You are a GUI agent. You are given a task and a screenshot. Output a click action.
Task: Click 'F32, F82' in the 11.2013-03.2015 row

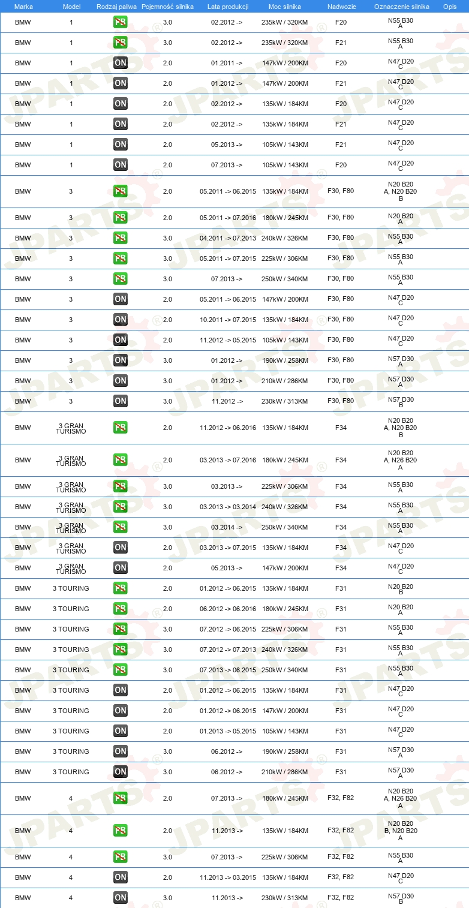(x=341, y=877)
